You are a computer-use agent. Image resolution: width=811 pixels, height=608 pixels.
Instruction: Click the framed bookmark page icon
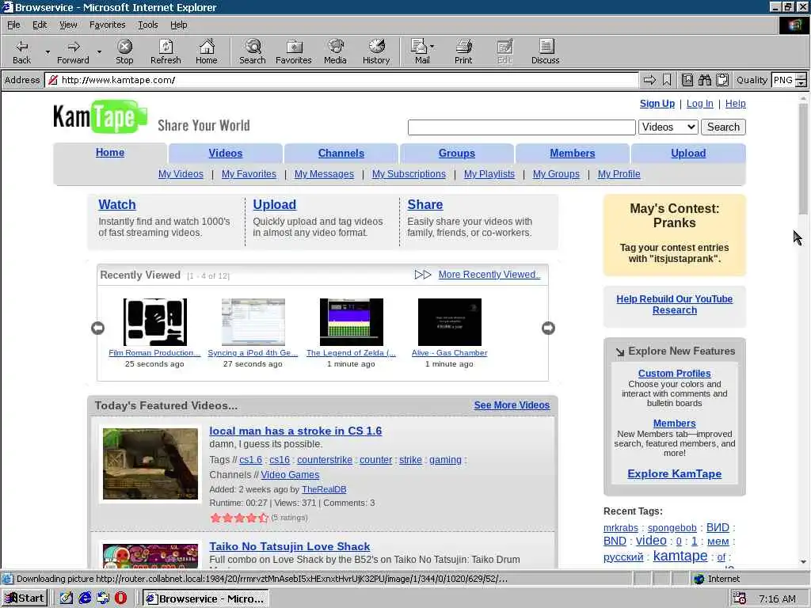[x=687, y=80]
